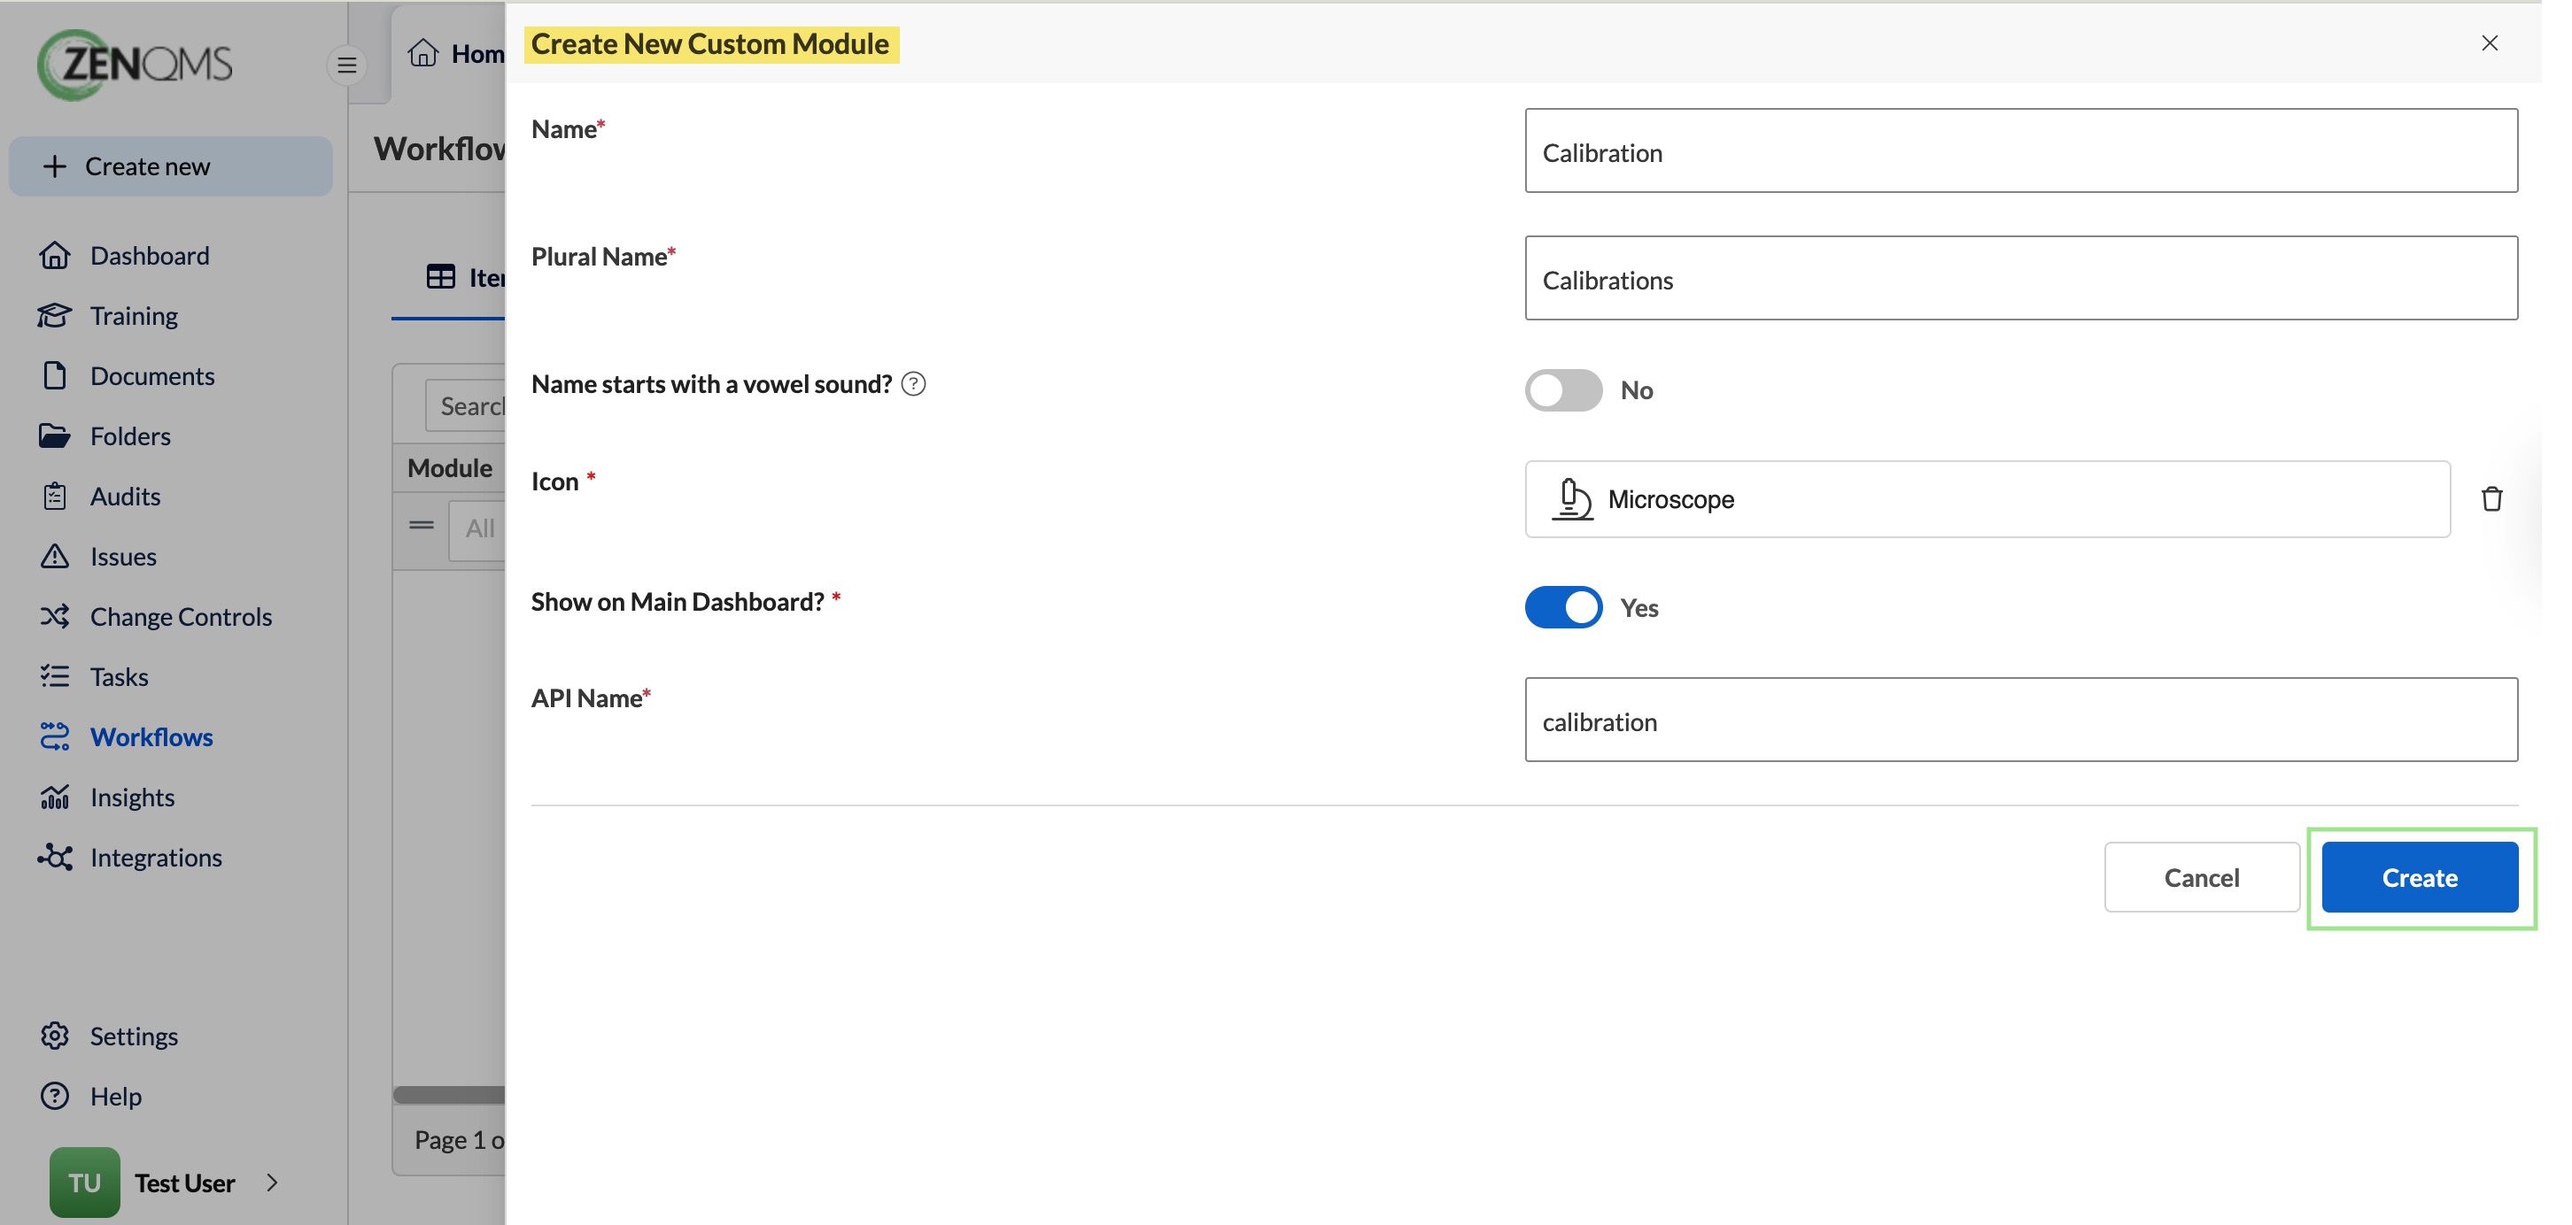The width and height of the screenshot is (2572, 1225).
Task: Click the Issues warning triangle icon
Action: (x=55, y=556)
